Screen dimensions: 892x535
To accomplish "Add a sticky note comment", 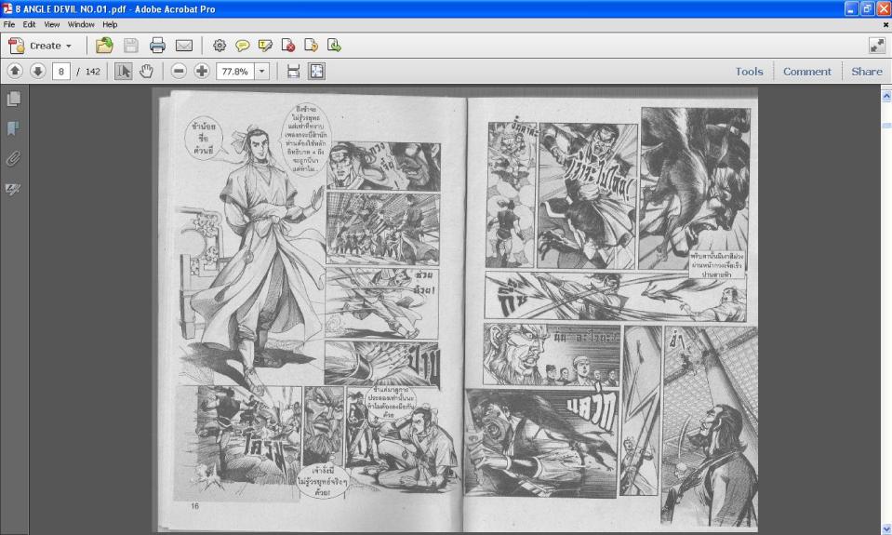I will [243, 46].
